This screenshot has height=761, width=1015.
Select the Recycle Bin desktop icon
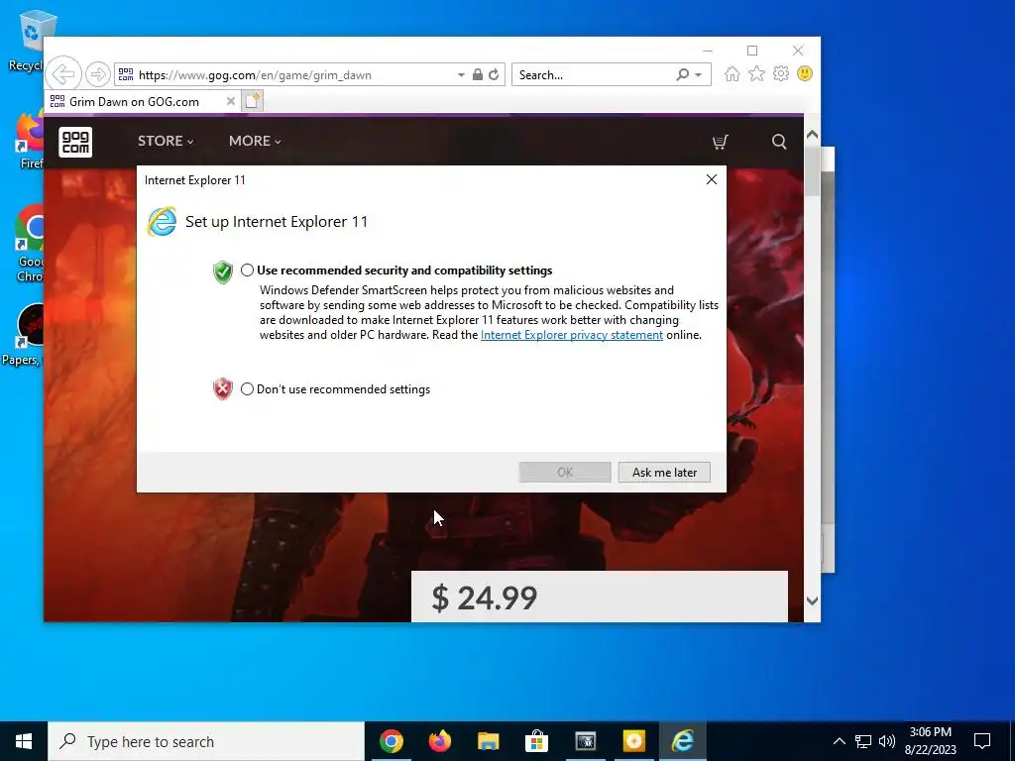26,40
